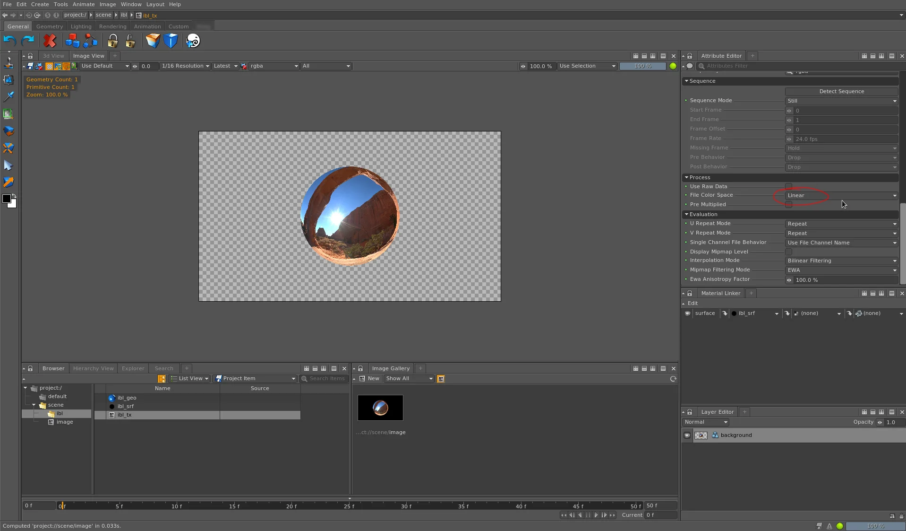This screenshot has width=906, height=531.
Task: Click the refresh icon in Image Gallery
Action: [673, 379]
